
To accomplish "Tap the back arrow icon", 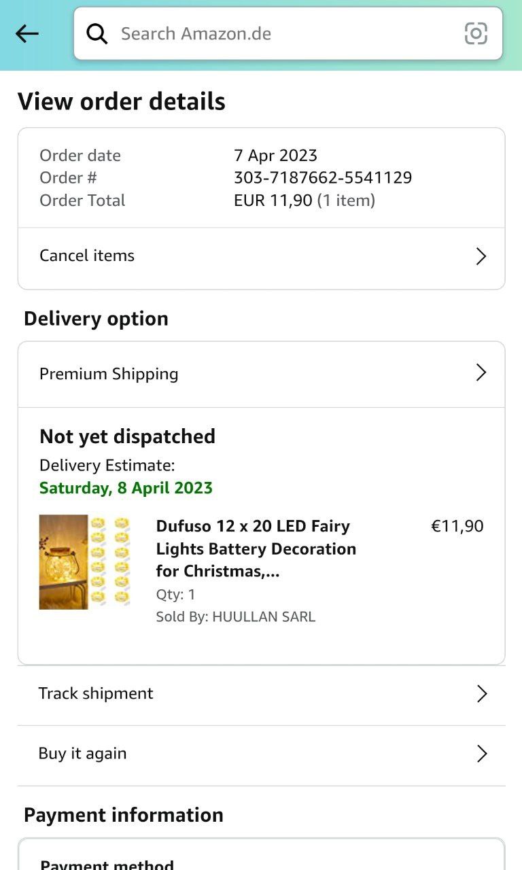I will (27, 33).
